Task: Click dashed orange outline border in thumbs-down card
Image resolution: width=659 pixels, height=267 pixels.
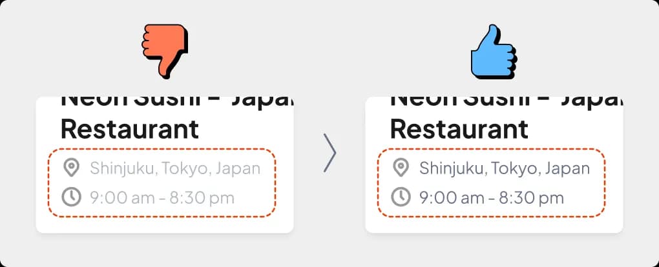Action: (162, 148)
